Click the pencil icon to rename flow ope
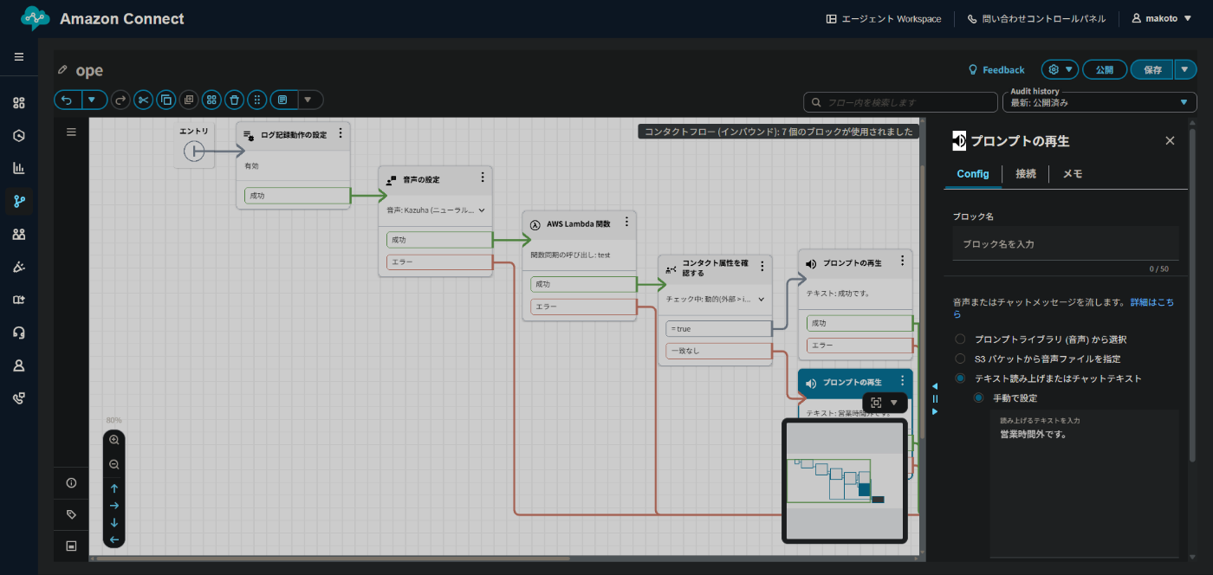The width and height of the screenshot is (1213, 575). click(62, 70)
